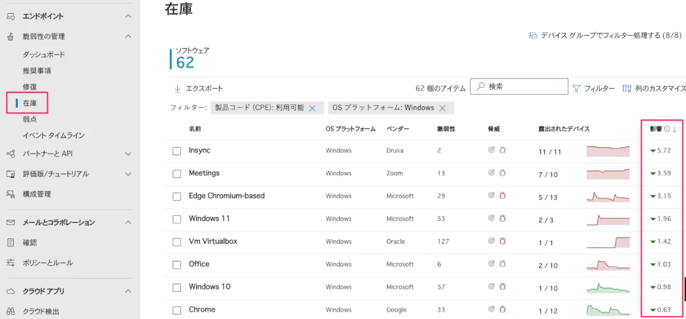Click the Office exposed devices 2 / 10
The height and width of the screenshot is (319, 686).
pyautogui.click(x=548, y=265)
